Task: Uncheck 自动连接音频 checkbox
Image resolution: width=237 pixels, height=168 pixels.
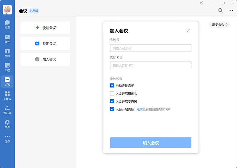Action: 112,86
